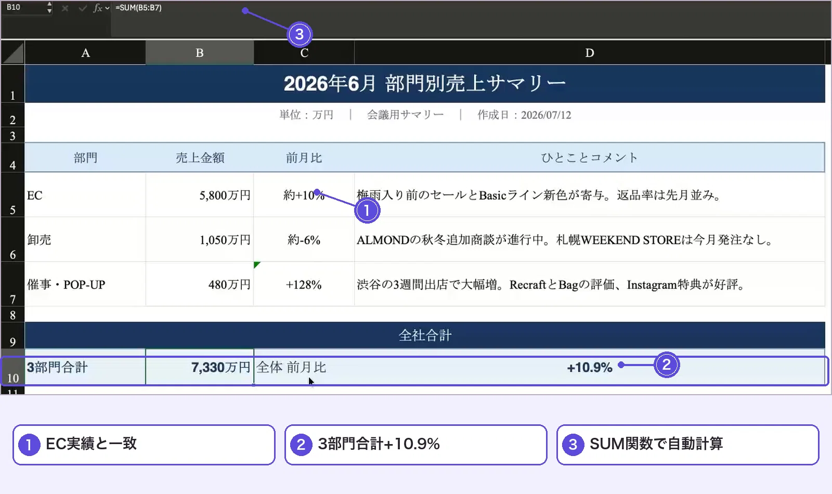This screenshot has height=494, width=832.
Task: Select the 渋谷の3週間出店 comment cell
Action: pos(590,284)
